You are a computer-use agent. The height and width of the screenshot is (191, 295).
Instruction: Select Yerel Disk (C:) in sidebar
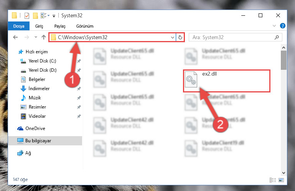tap(42, 61)
